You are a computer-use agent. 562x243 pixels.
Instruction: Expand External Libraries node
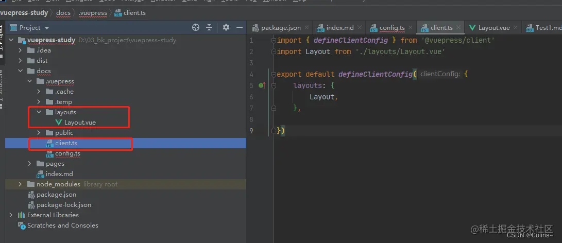coord(11,215)
